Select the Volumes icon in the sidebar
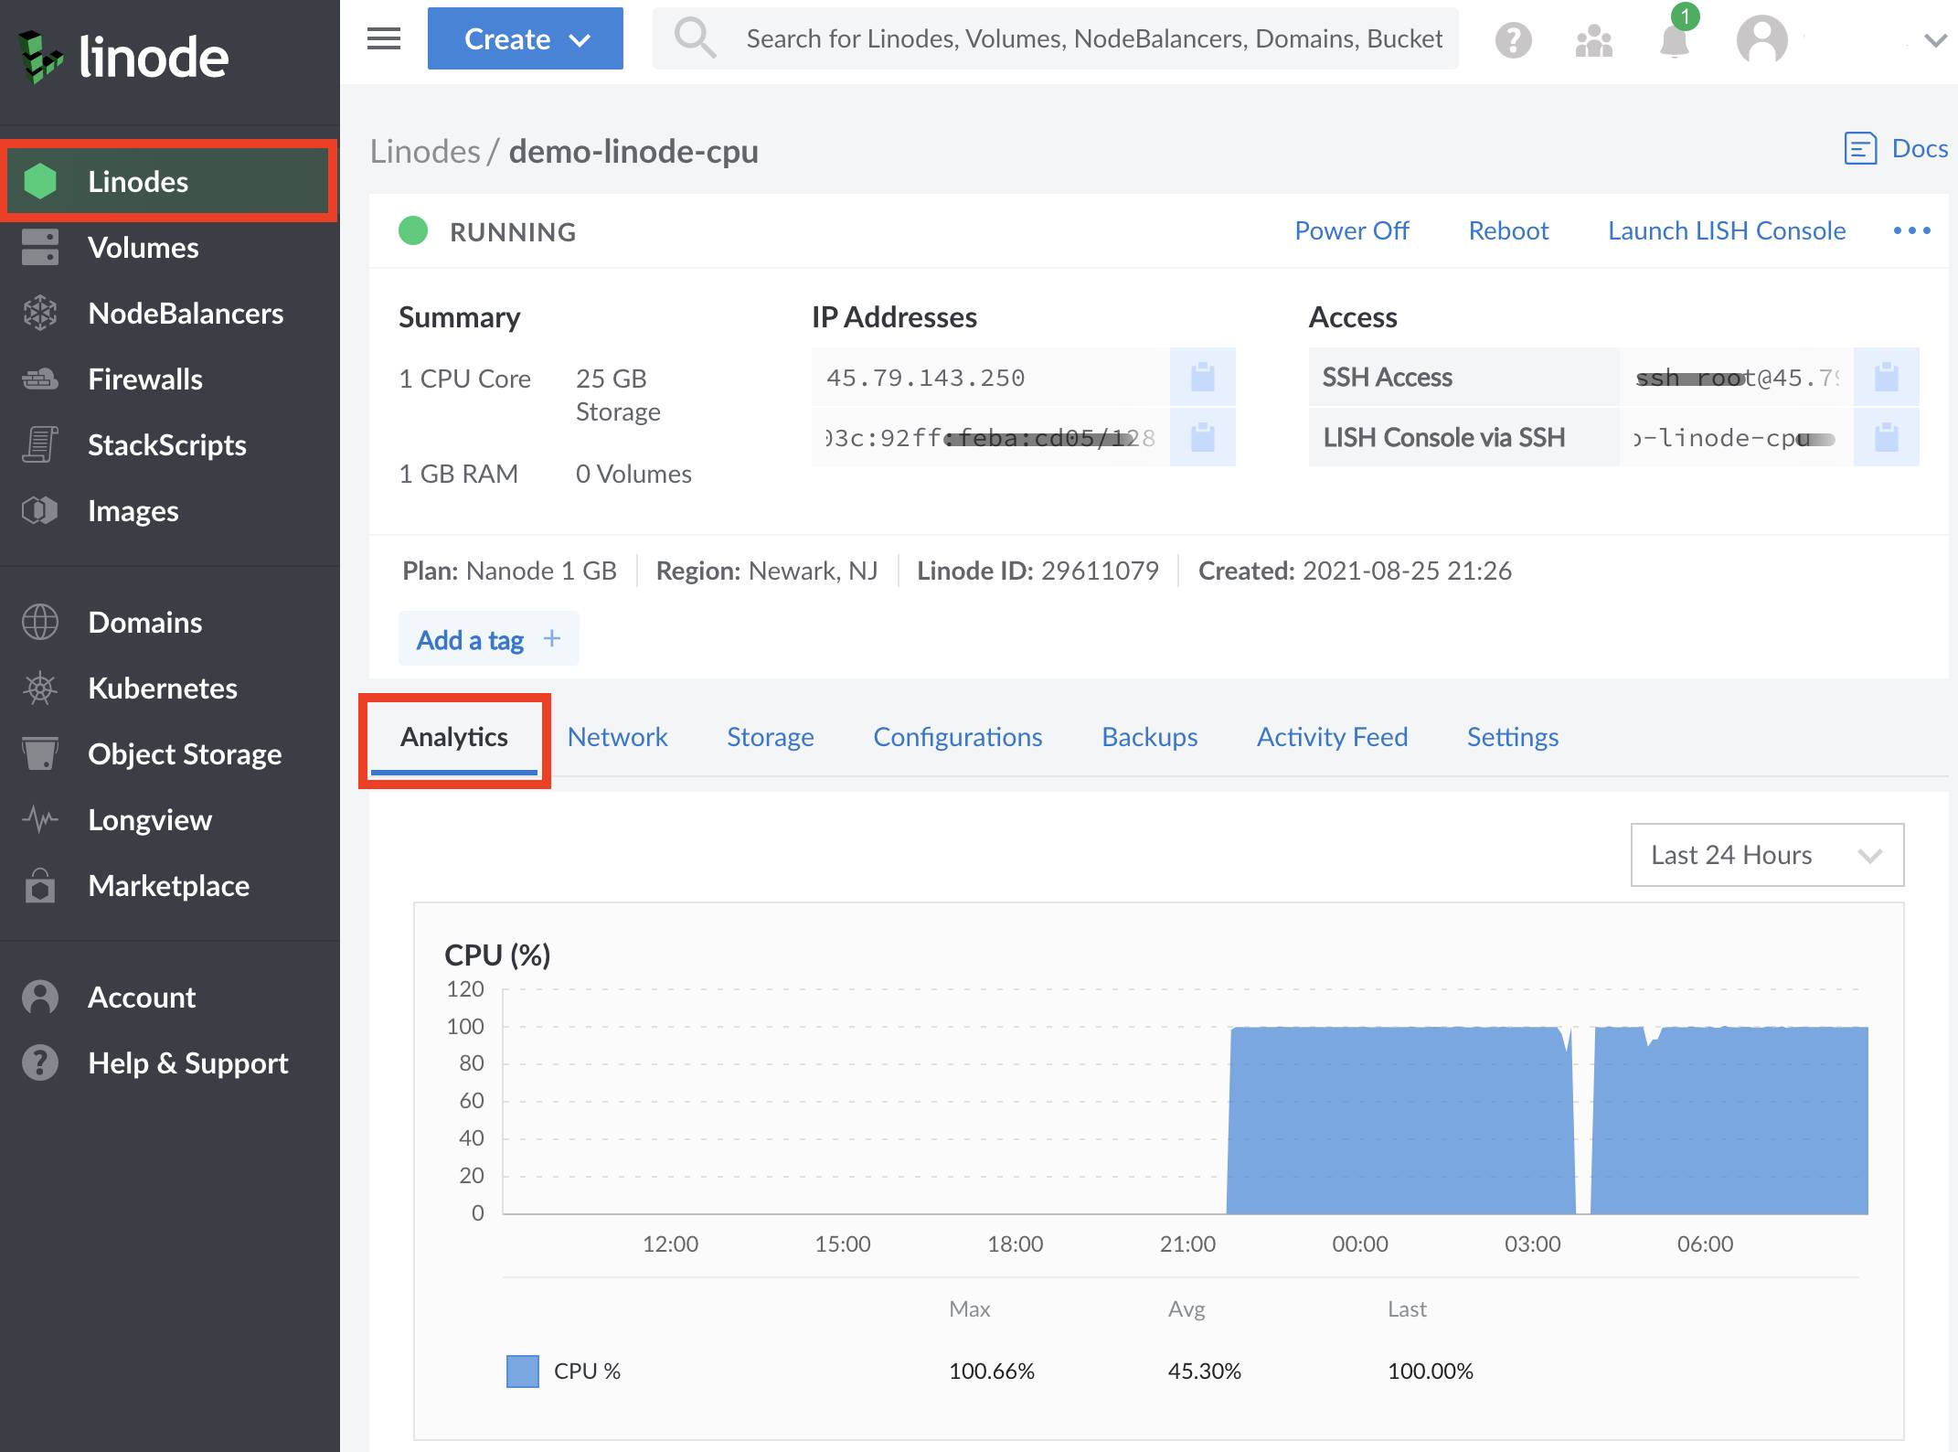This screenshot has width=1958, height=1452. tap(40, 247)
